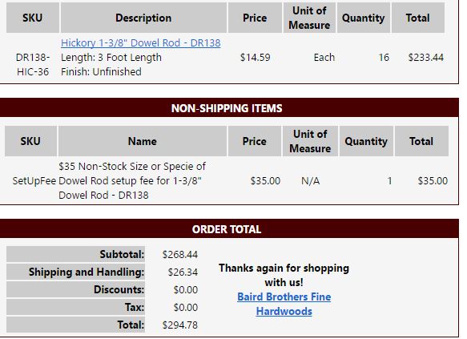Select the $233.44 line total
467x339 pixels.
(426, 57)
